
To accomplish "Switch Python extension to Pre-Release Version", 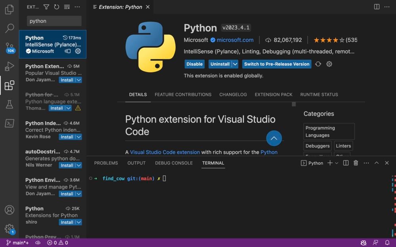I will pyautogui.click(x=276, y=64).
